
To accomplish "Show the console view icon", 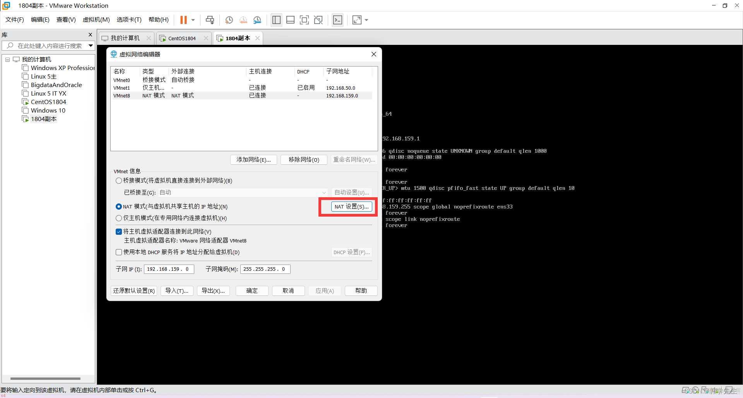I will tap(337, 20).
